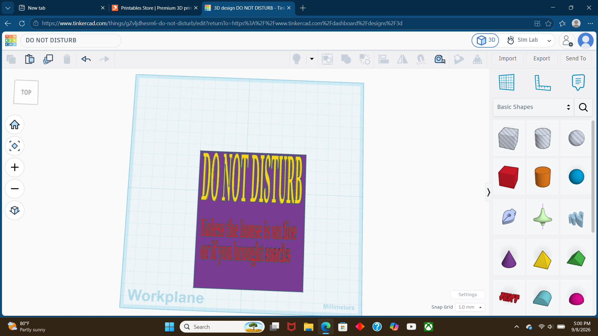Screen dimensions: 598x336
Task: Click the Duplicate and repeat icon
Action: [x=48, y=59]
